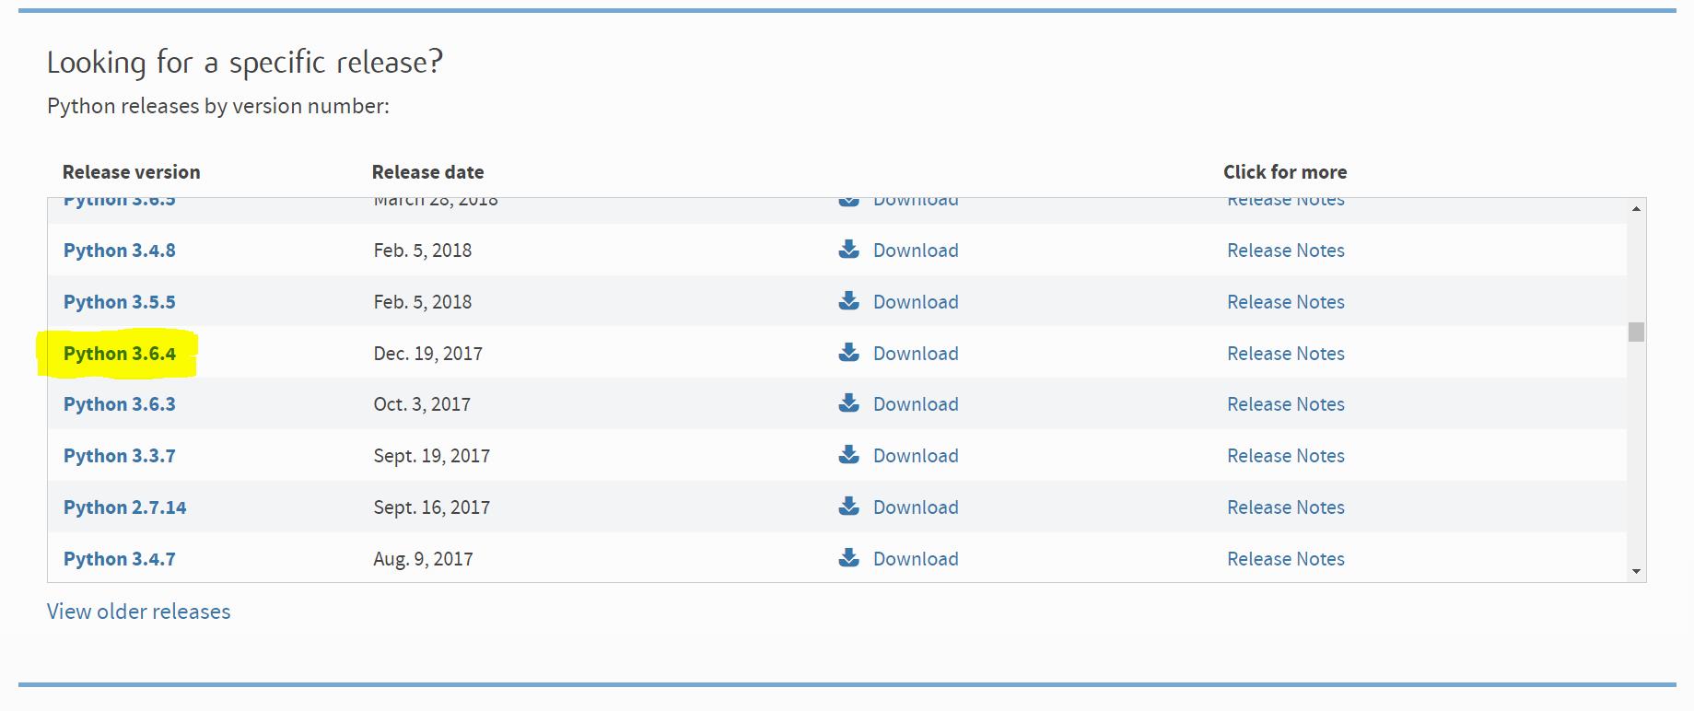Click download icon for Python 3.6.4
The image size is (1694, 711).
pos(848,353)
